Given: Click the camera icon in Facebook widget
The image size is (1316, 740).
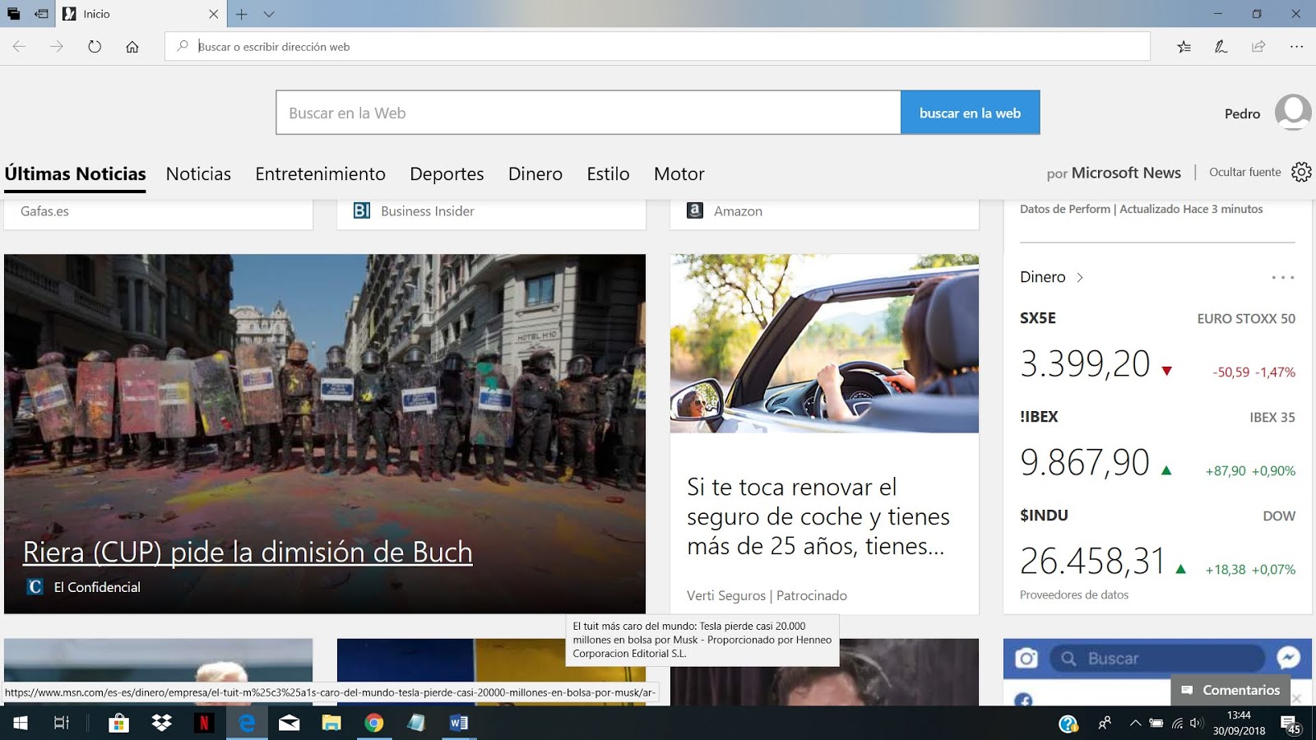Looking at the screenshot, I should [1026, 659].
